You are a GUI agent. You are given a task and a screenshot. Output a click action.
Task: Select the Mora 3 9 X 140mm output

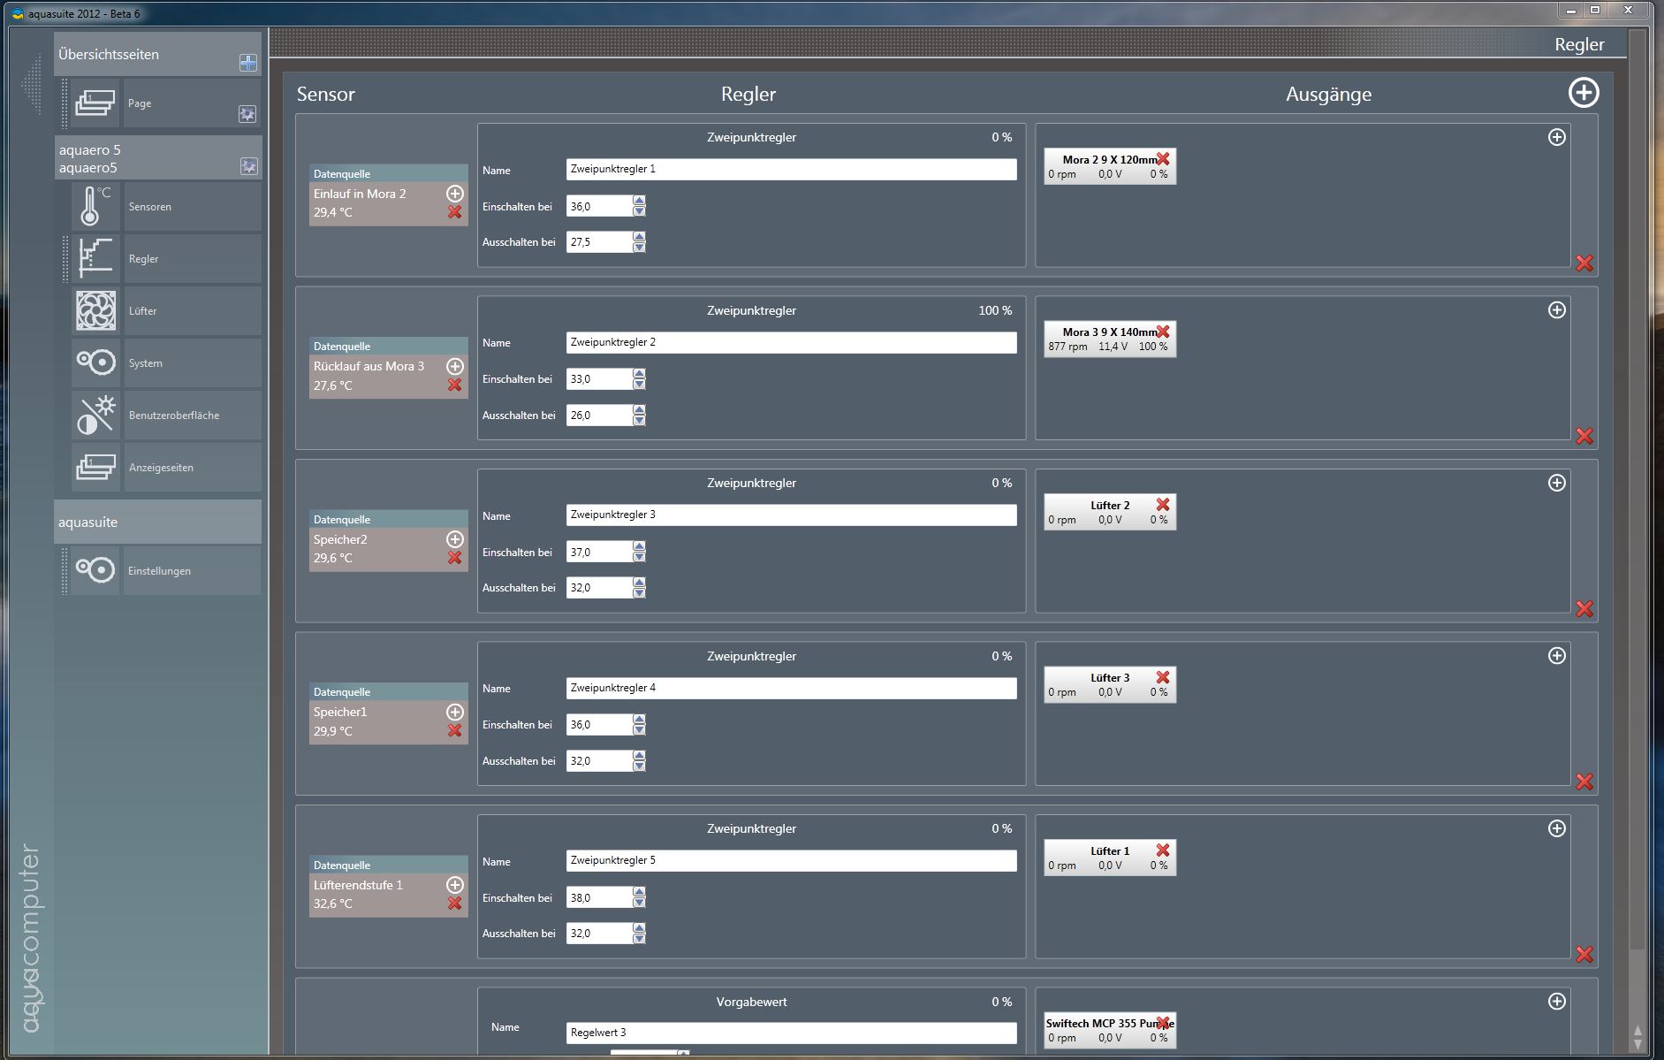pos(1110,339)
